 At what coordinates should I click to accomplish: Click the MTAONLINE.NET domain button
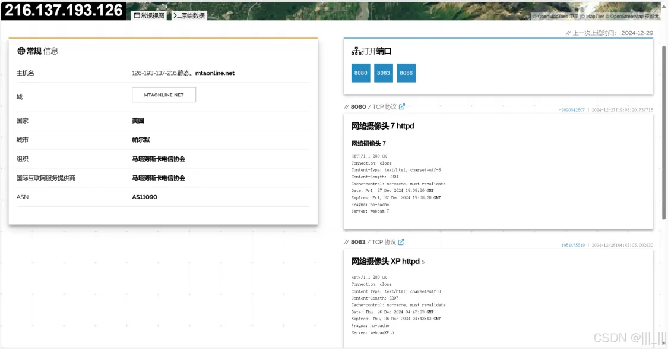coord(164,95)
